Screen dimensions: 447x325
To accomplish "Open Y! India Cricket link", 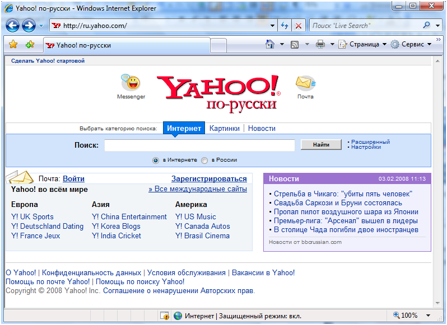I will pos(117,235).
